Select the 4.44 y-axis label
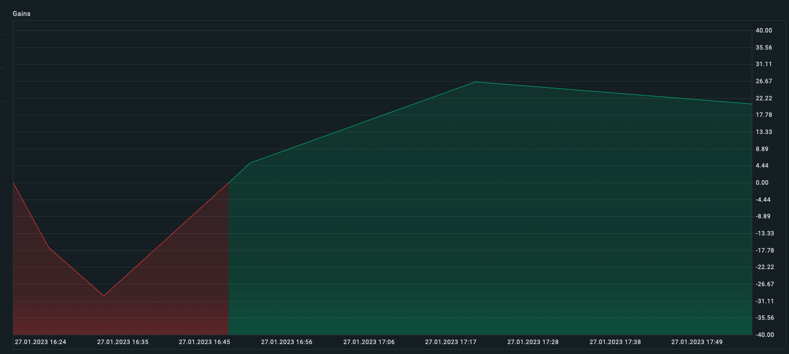The height and width of the screenshot is (354, 789). point(762,165)
